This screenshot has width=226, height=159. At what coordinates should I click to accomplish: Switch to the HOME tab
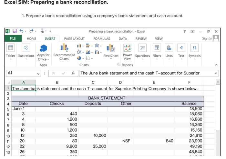pos(31,39)
